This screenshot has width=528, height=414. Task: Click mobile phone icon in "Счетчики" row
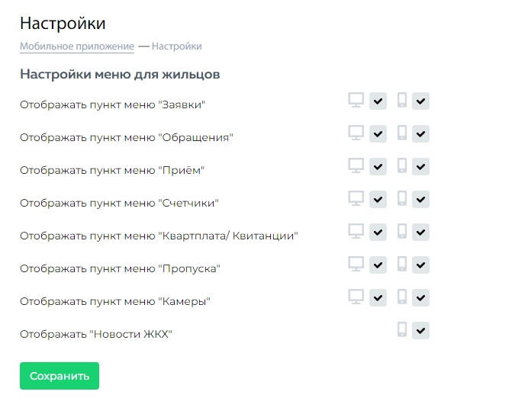(402, 199)
